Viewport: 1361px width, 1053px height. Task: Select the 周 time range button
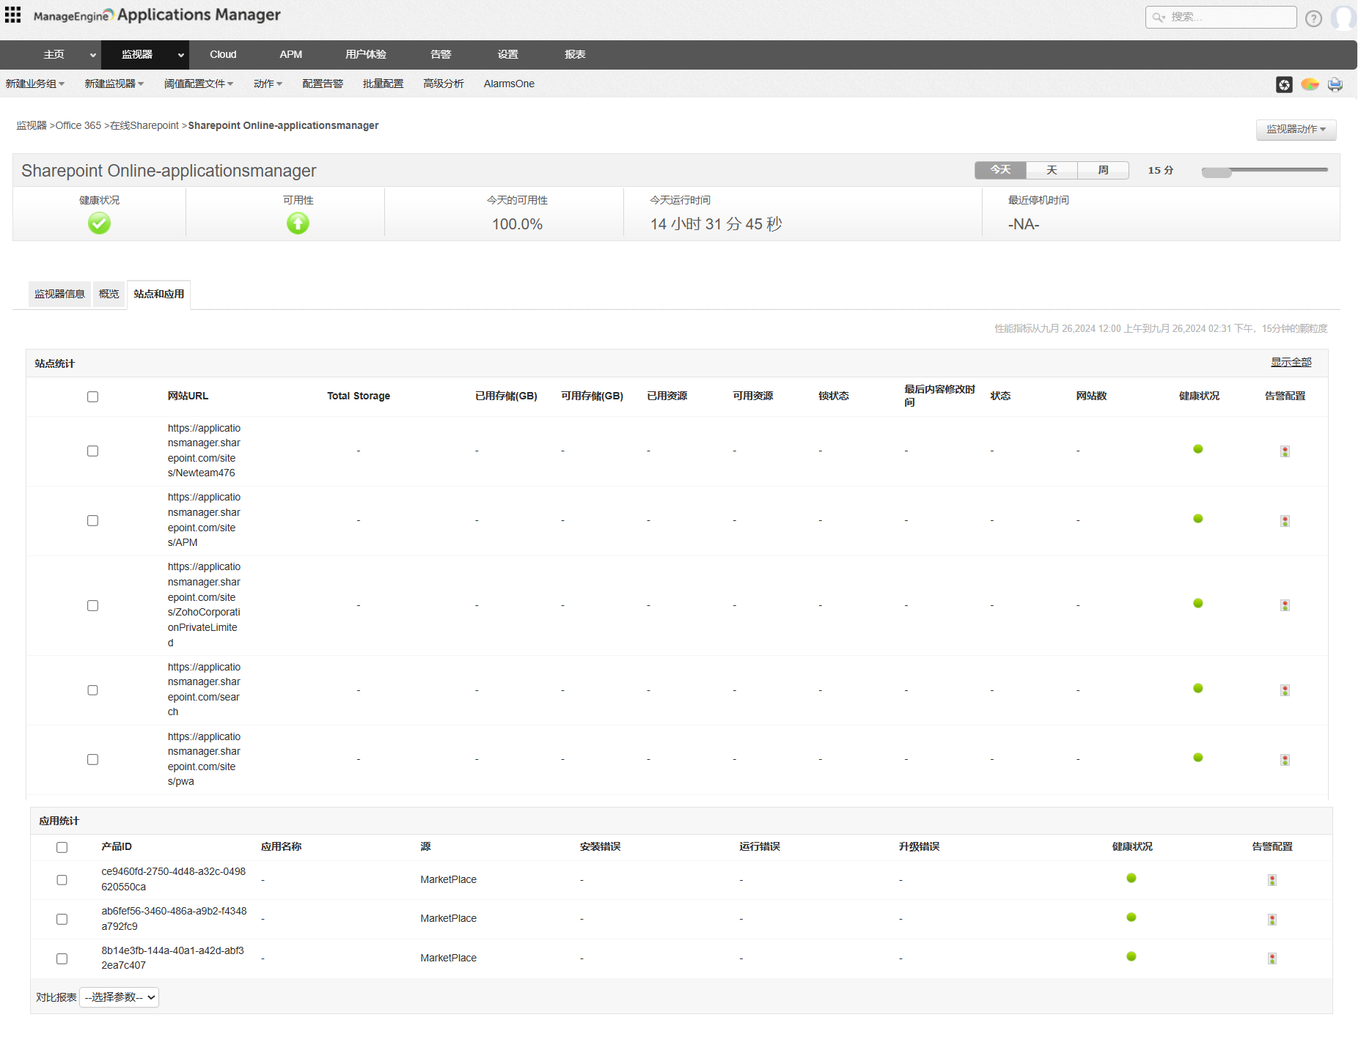click(x=1102, y=171)
